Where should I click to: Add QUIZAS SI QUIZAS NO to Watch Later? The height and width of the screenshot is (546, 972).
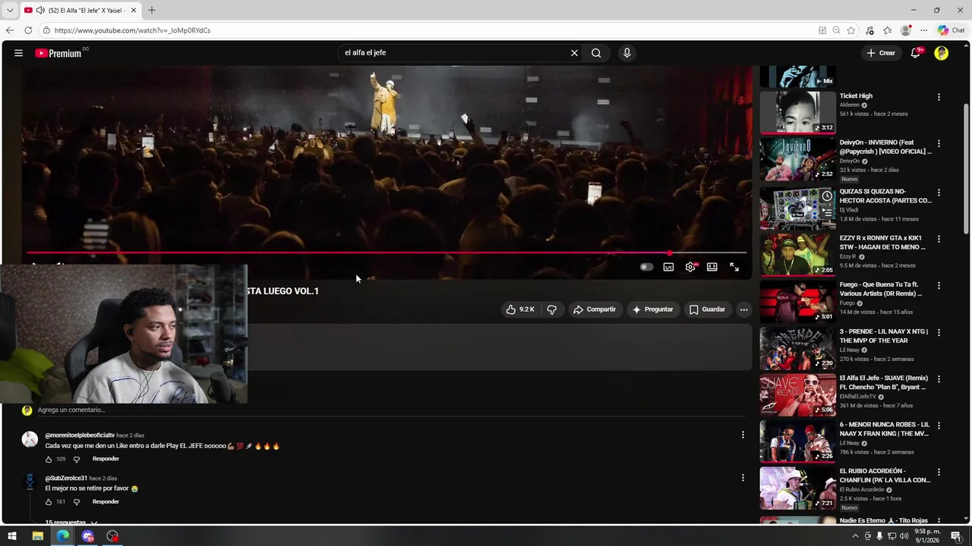click(826, 196)
